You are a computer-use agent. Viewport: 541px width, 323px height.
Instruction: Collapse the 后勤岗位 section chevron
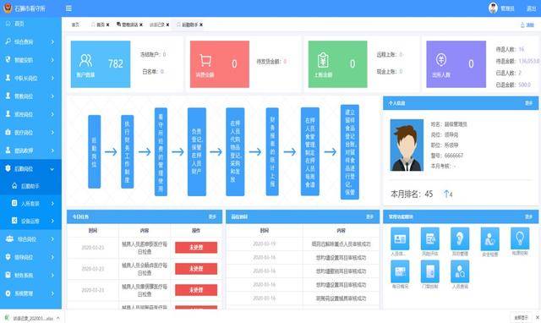click(x=52, y=169)
